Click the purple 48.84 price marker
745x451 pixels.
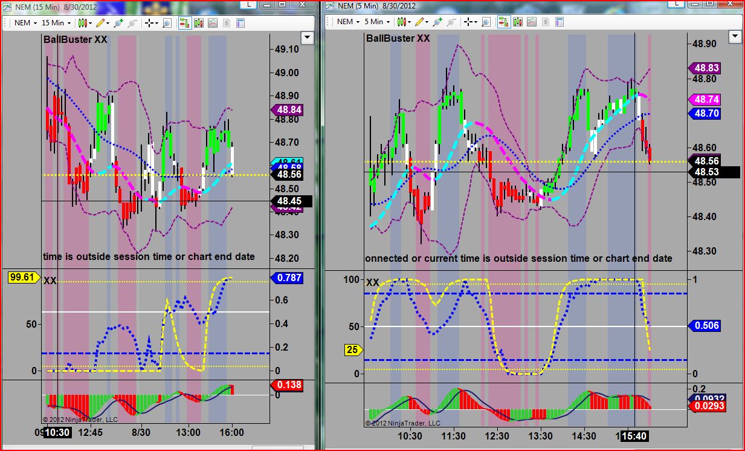pyautogui.click(x=286, y=110)
